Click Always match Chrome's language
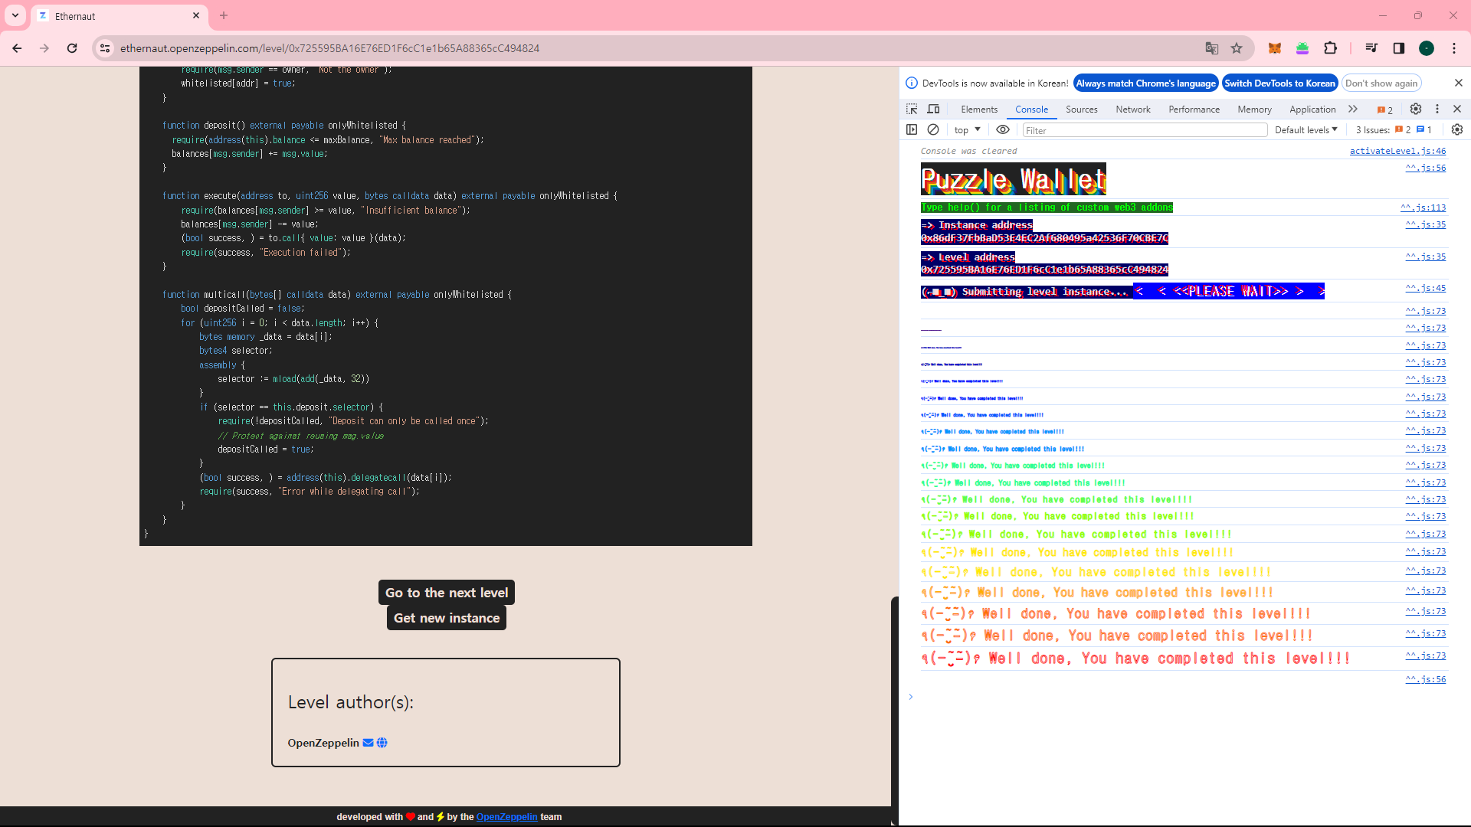Screen dimensions: 1471x827 click(1145, 83)
